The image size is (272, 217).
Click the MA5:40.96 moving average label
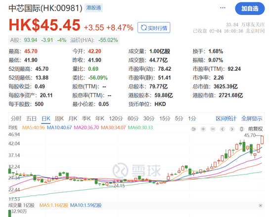(x=34, y=128)
